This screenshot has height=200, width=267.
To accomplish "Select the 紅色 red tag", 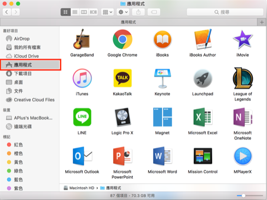I will 30,145.
